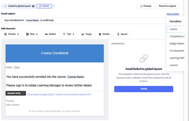The width and height of the screenshot is (189, 121).
Task: Click into the email subject field
Action: [x=84, y=20]
